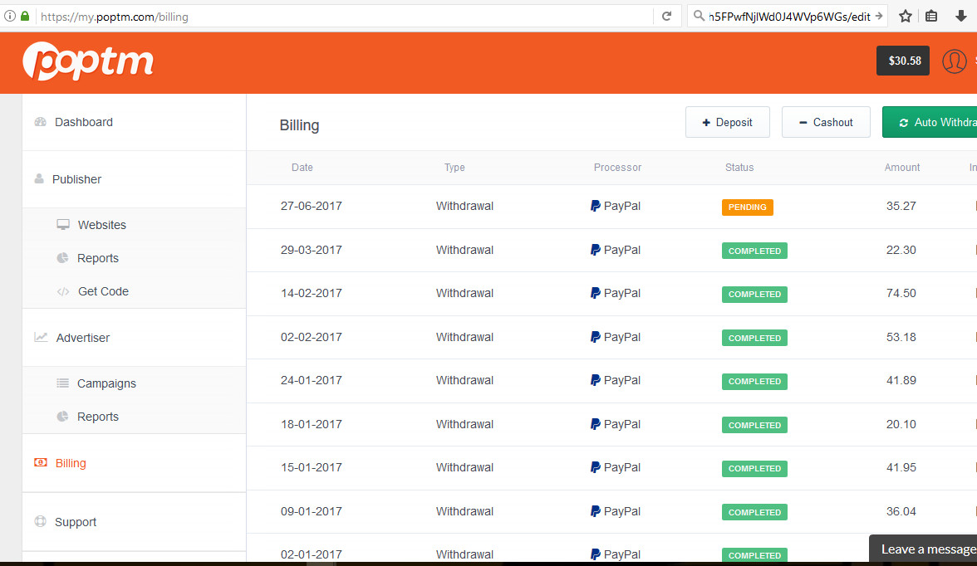Click the PayPal icon in the 14-02-2017 row
This screenshot has width=977, height=566.
click(x=595, y=293)
